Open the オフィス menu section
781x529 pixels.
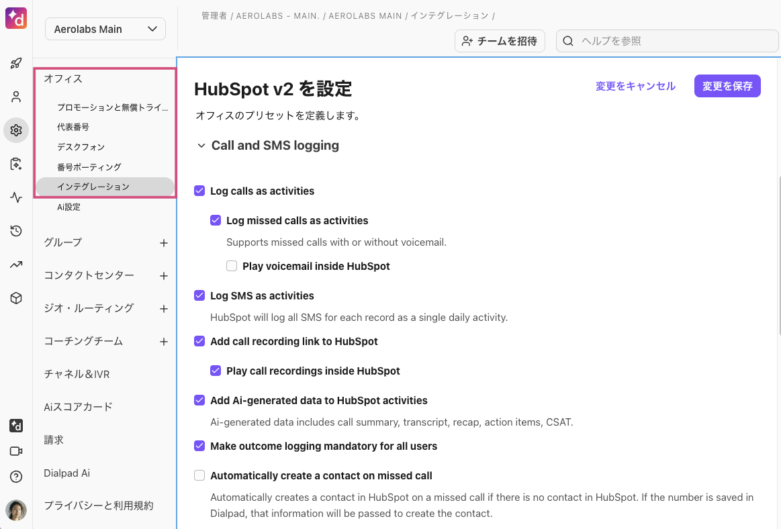[x=62, y=79]
